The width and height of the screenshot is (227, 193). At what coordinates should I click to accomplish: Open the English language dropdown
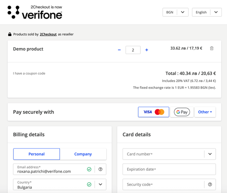[x=207, y=12]
